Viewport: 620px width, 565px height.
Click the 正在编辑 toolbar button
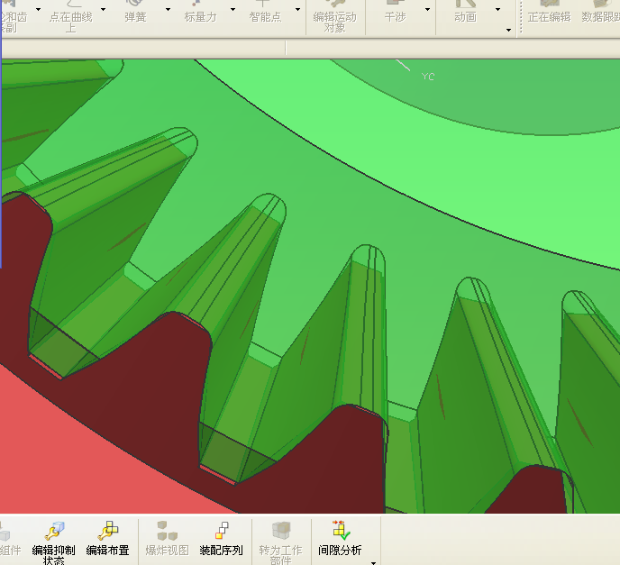pos(549,12)
